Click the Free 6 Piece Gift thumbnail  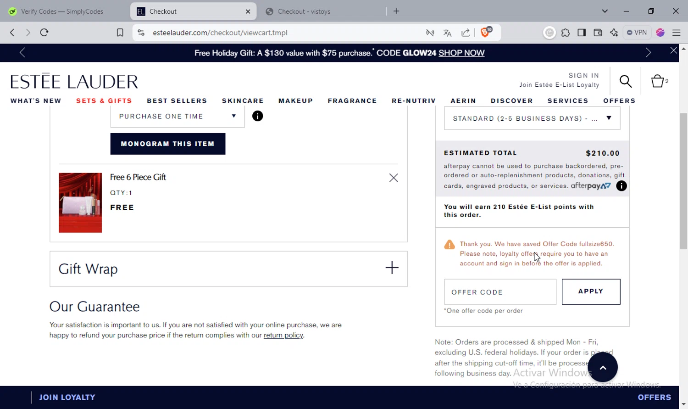80,202
